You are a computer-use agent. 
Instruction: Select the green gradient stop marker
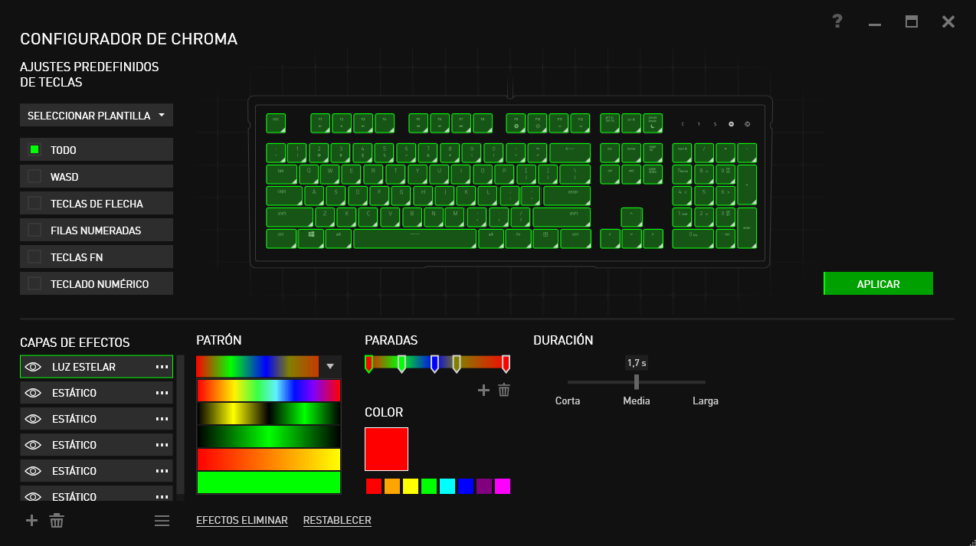(401, 364)
